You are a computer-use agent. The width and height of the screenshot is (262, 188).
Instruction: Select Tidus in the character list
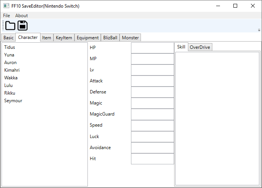coord(10,47)
